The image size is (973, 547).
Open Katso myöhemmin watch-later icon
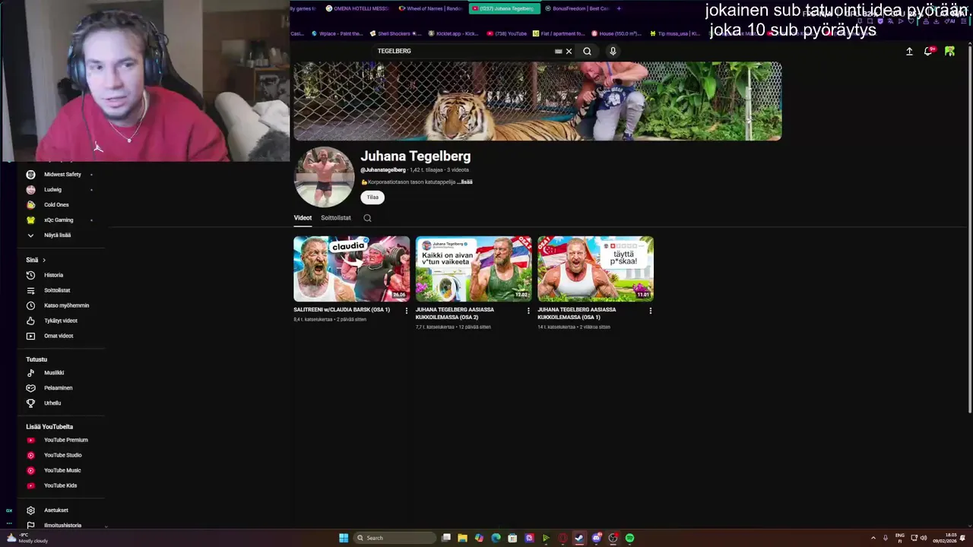pos(30,305)
